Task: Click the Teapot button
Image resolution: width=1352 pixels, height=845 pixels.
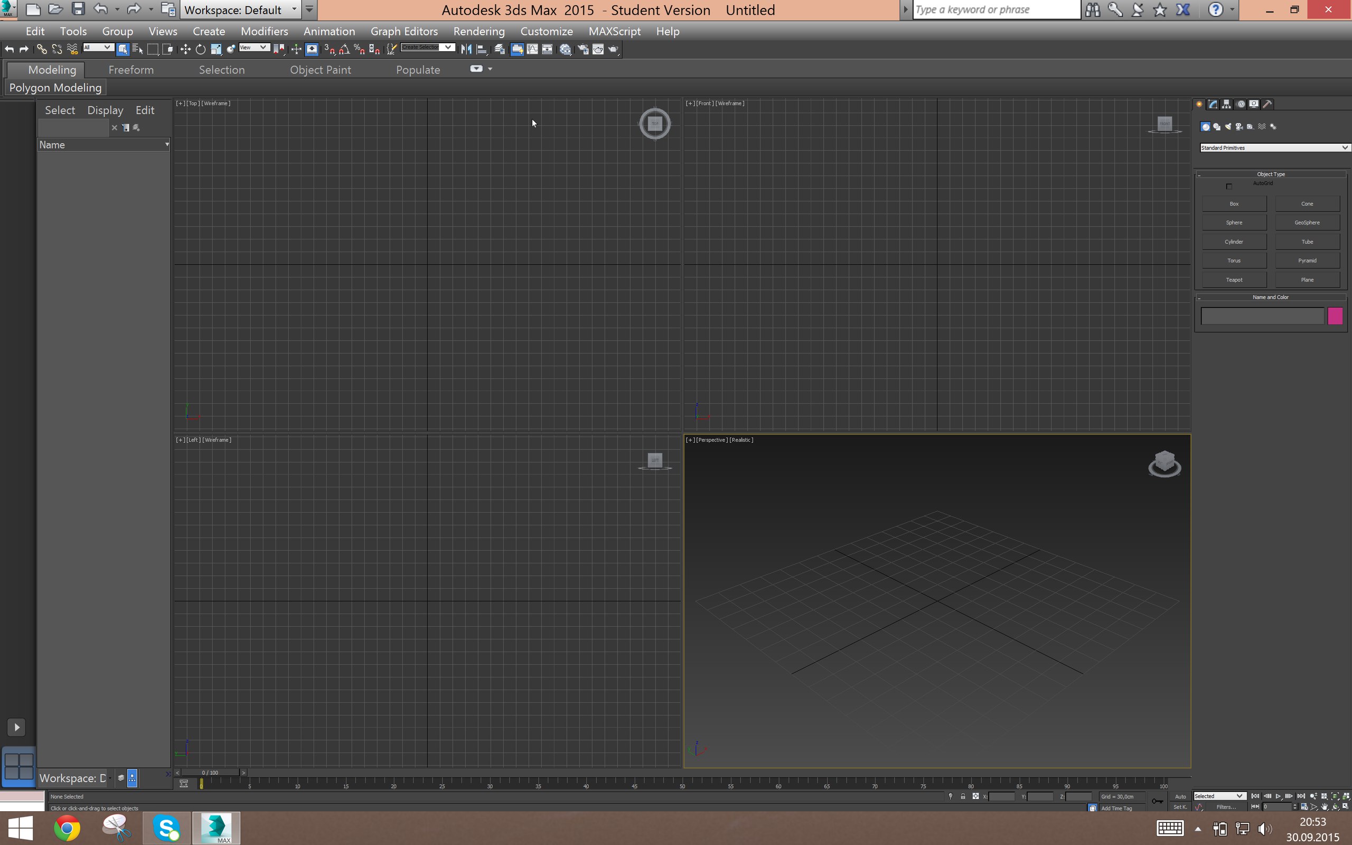Action: (1234, 280)
